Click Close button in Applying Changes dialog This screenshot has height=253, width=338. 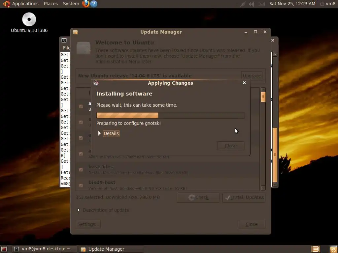(231, 146)
